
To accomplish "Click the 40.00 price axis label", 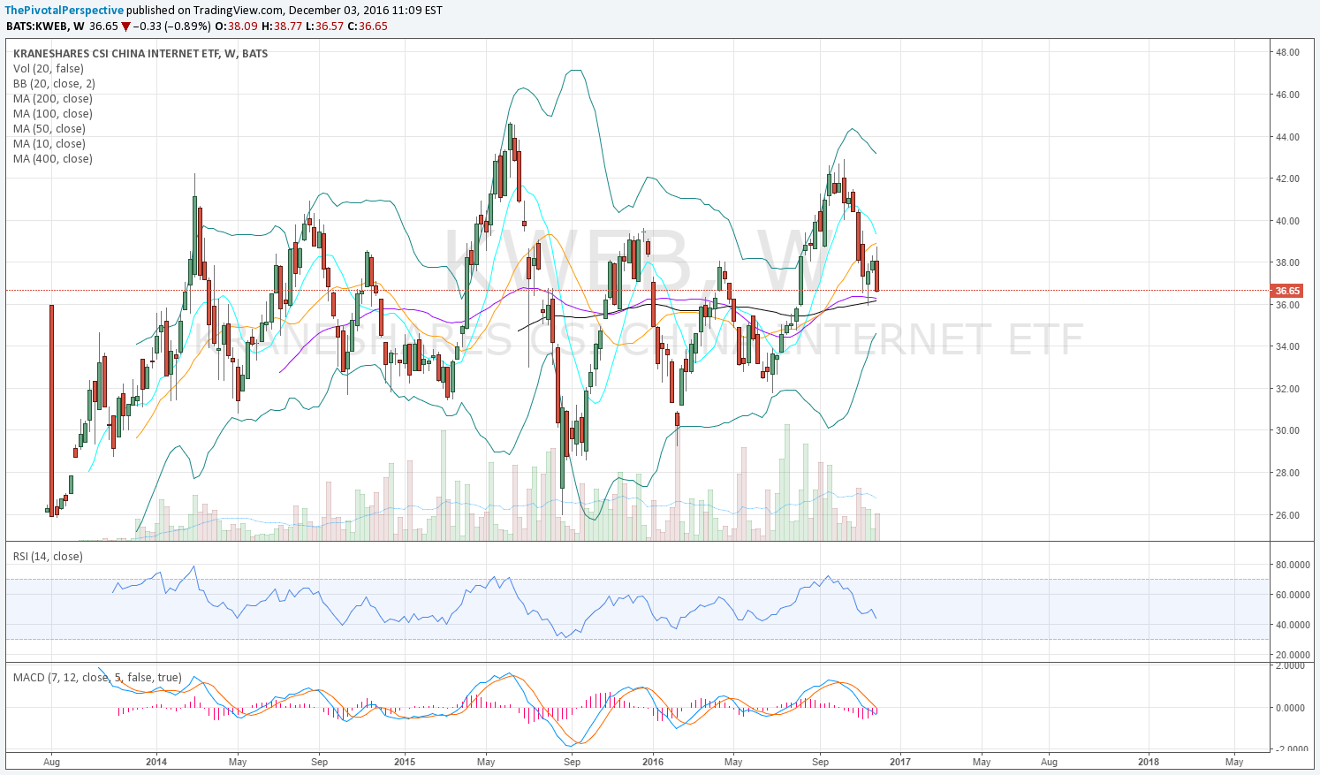I will 1287,221.
